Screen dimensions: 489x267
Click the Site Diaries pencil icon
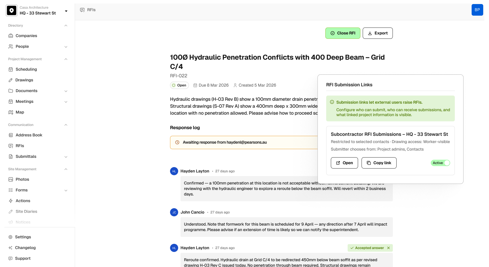pos(11,211)
